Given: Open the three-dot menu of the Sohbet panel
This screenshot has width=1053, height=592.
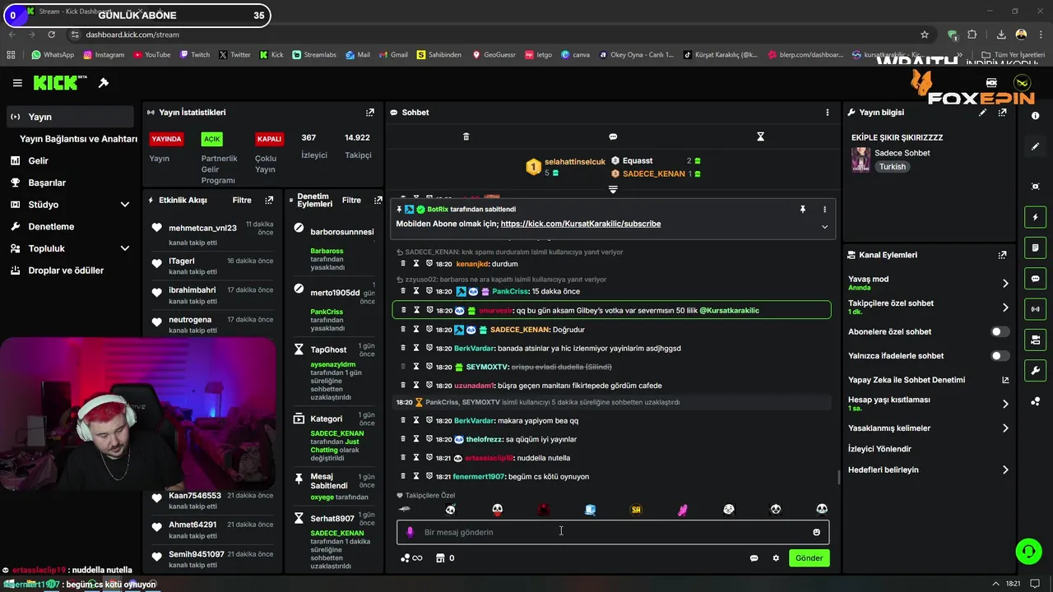Looking at the screenshot, I should click(828, 113).
